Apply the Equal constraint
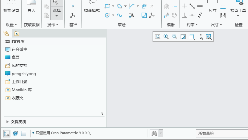This screenshot has width=248, height=140. click(200, 6)
